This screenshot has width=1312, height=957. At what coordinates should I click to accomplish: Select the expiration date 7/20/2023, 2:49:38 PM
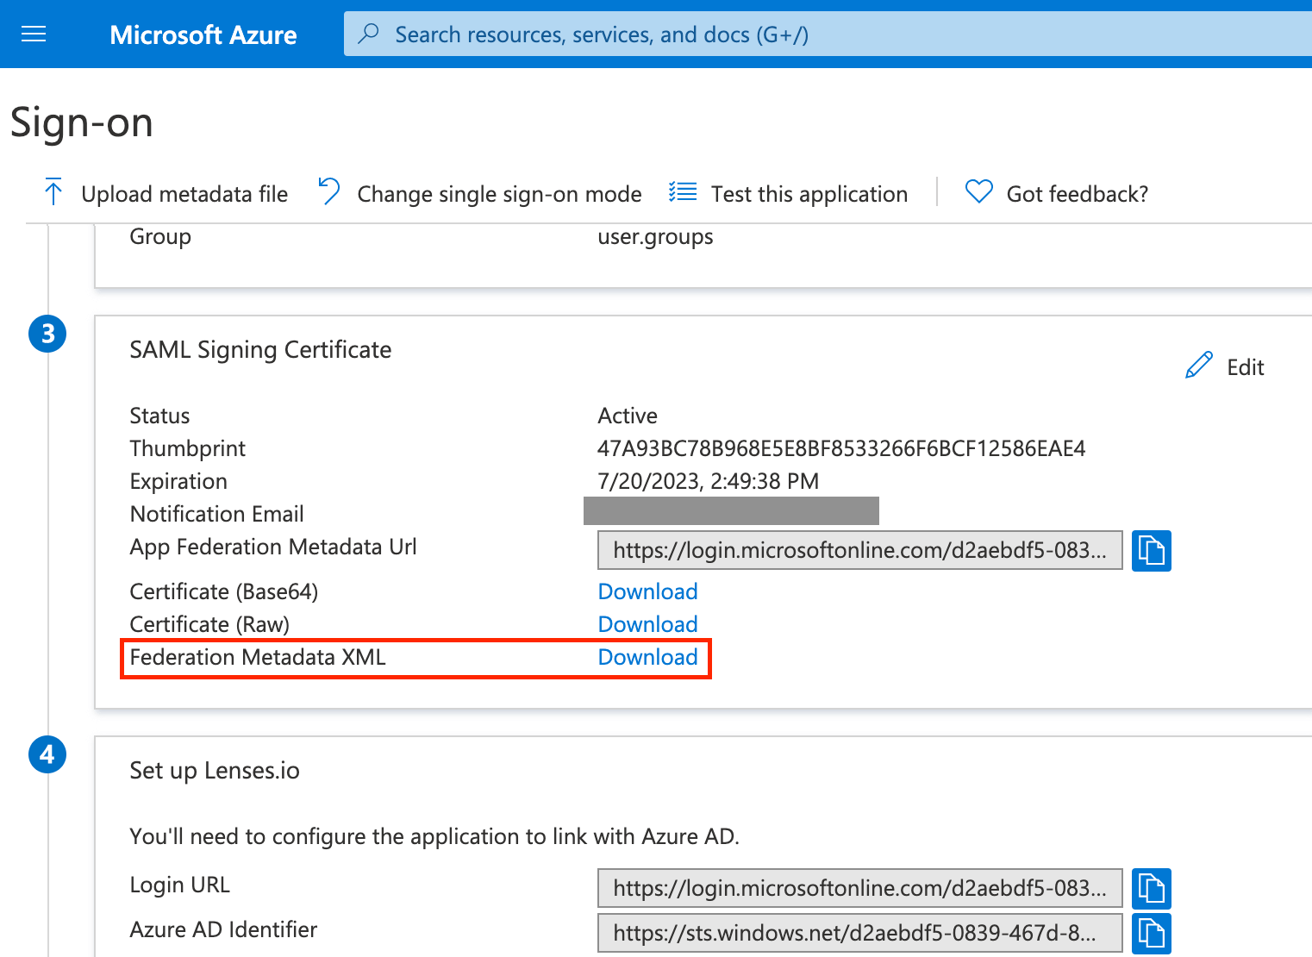tap(709, 481)
